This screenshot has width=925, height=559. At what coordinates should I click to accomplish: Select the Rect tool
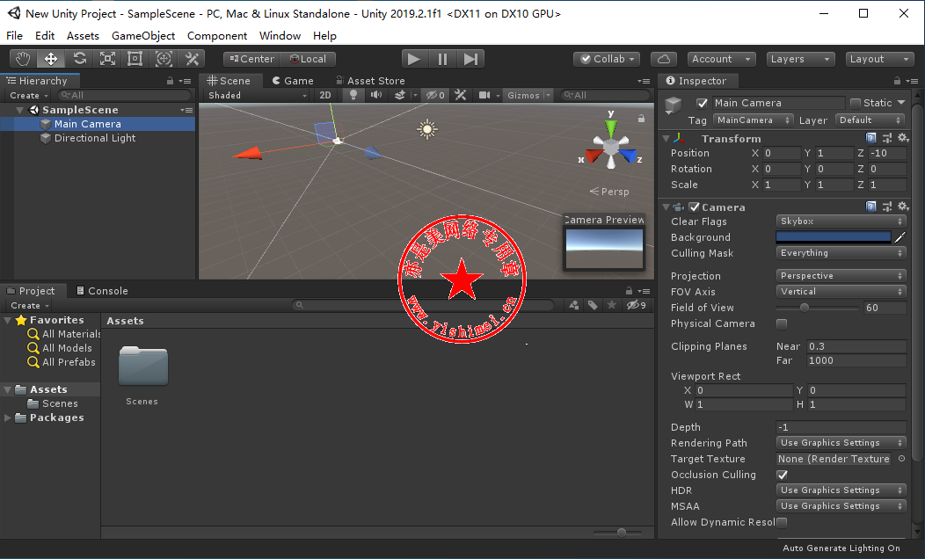pyautogui.click(x=135, y=59)
